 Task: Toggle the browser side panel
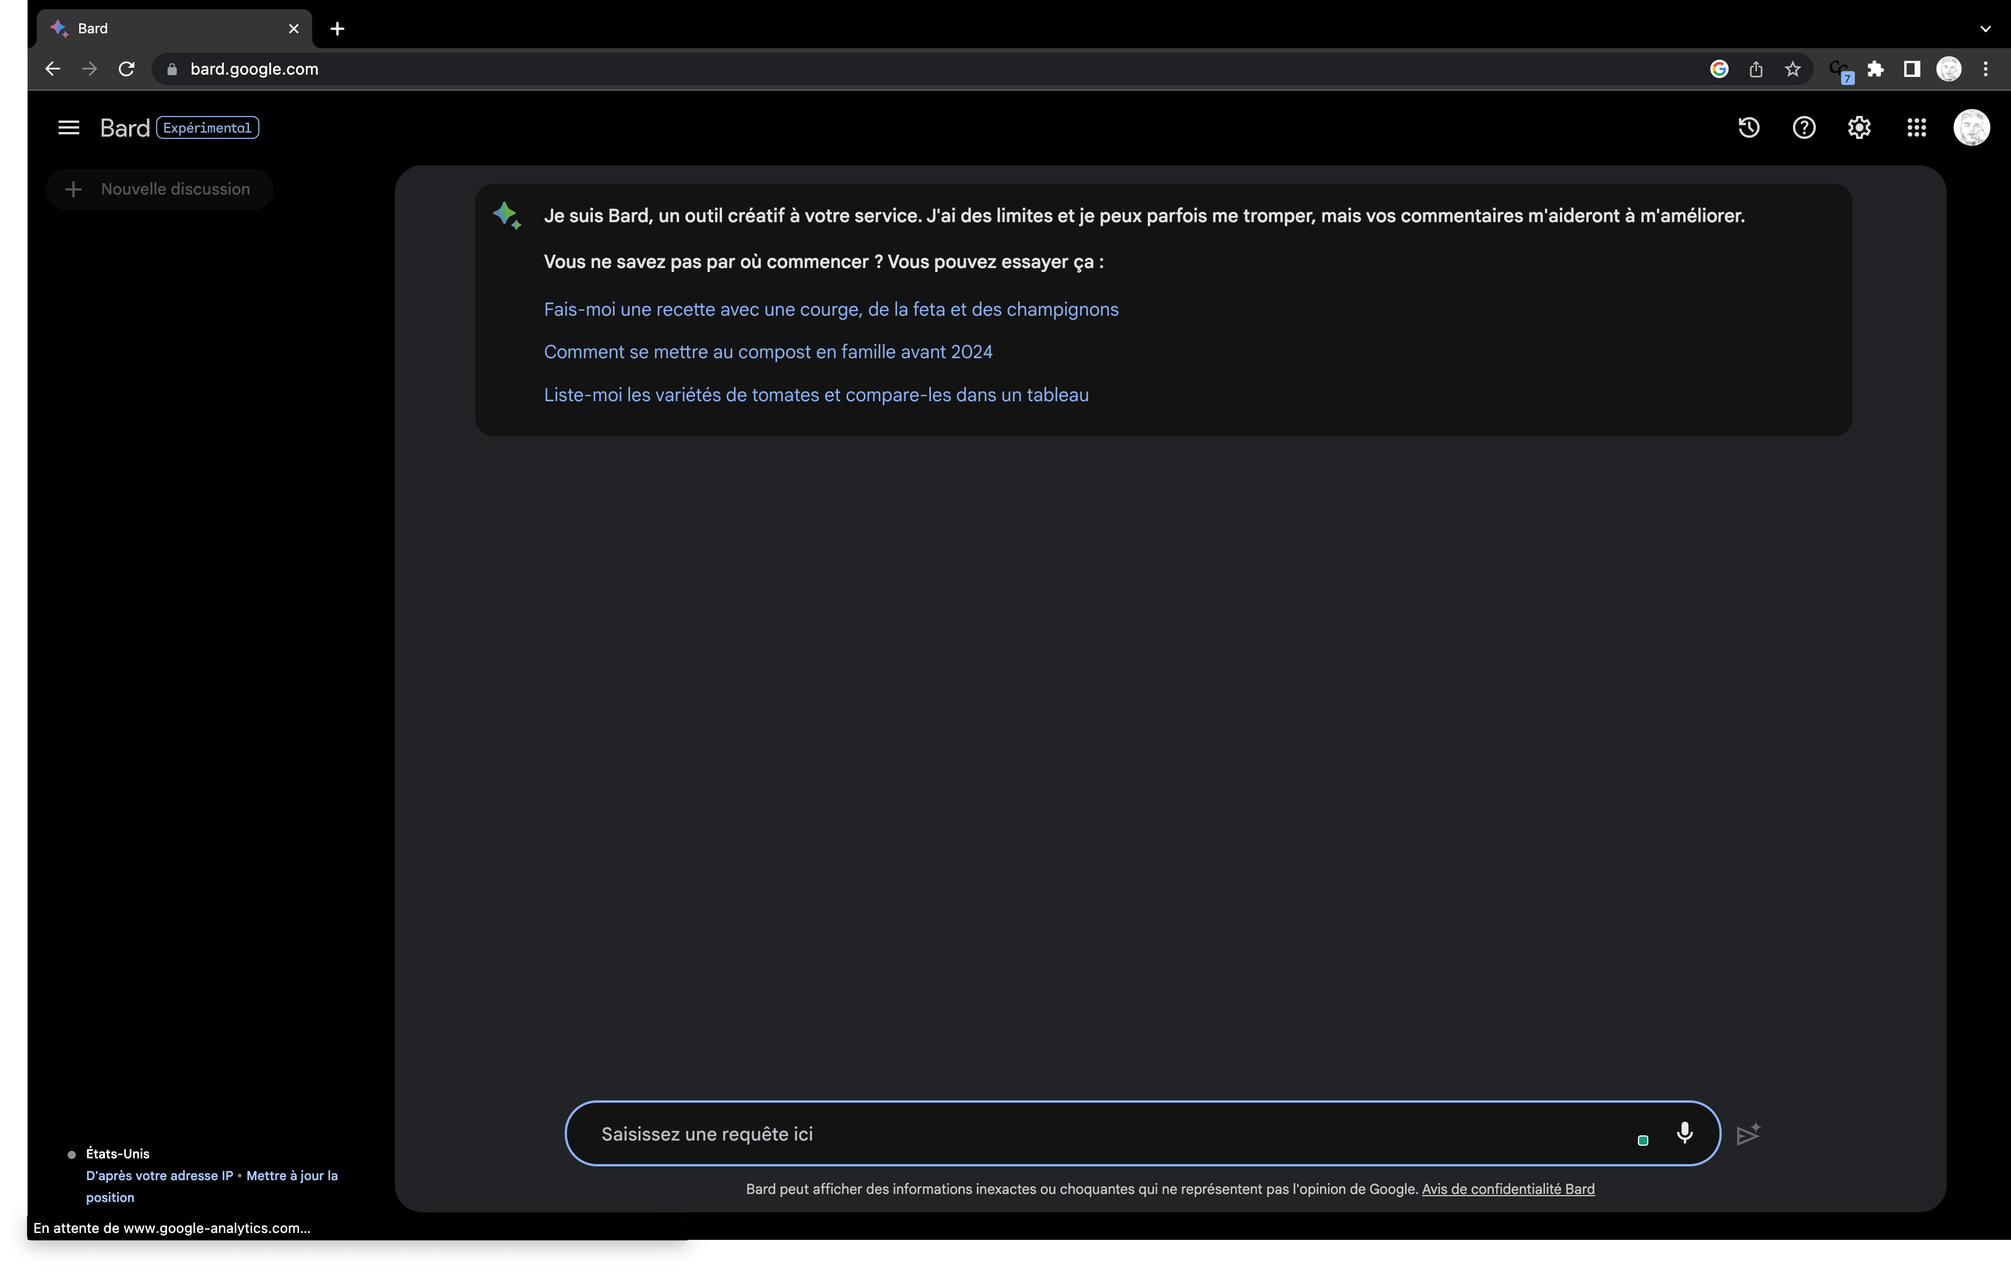click(1912, 69)
